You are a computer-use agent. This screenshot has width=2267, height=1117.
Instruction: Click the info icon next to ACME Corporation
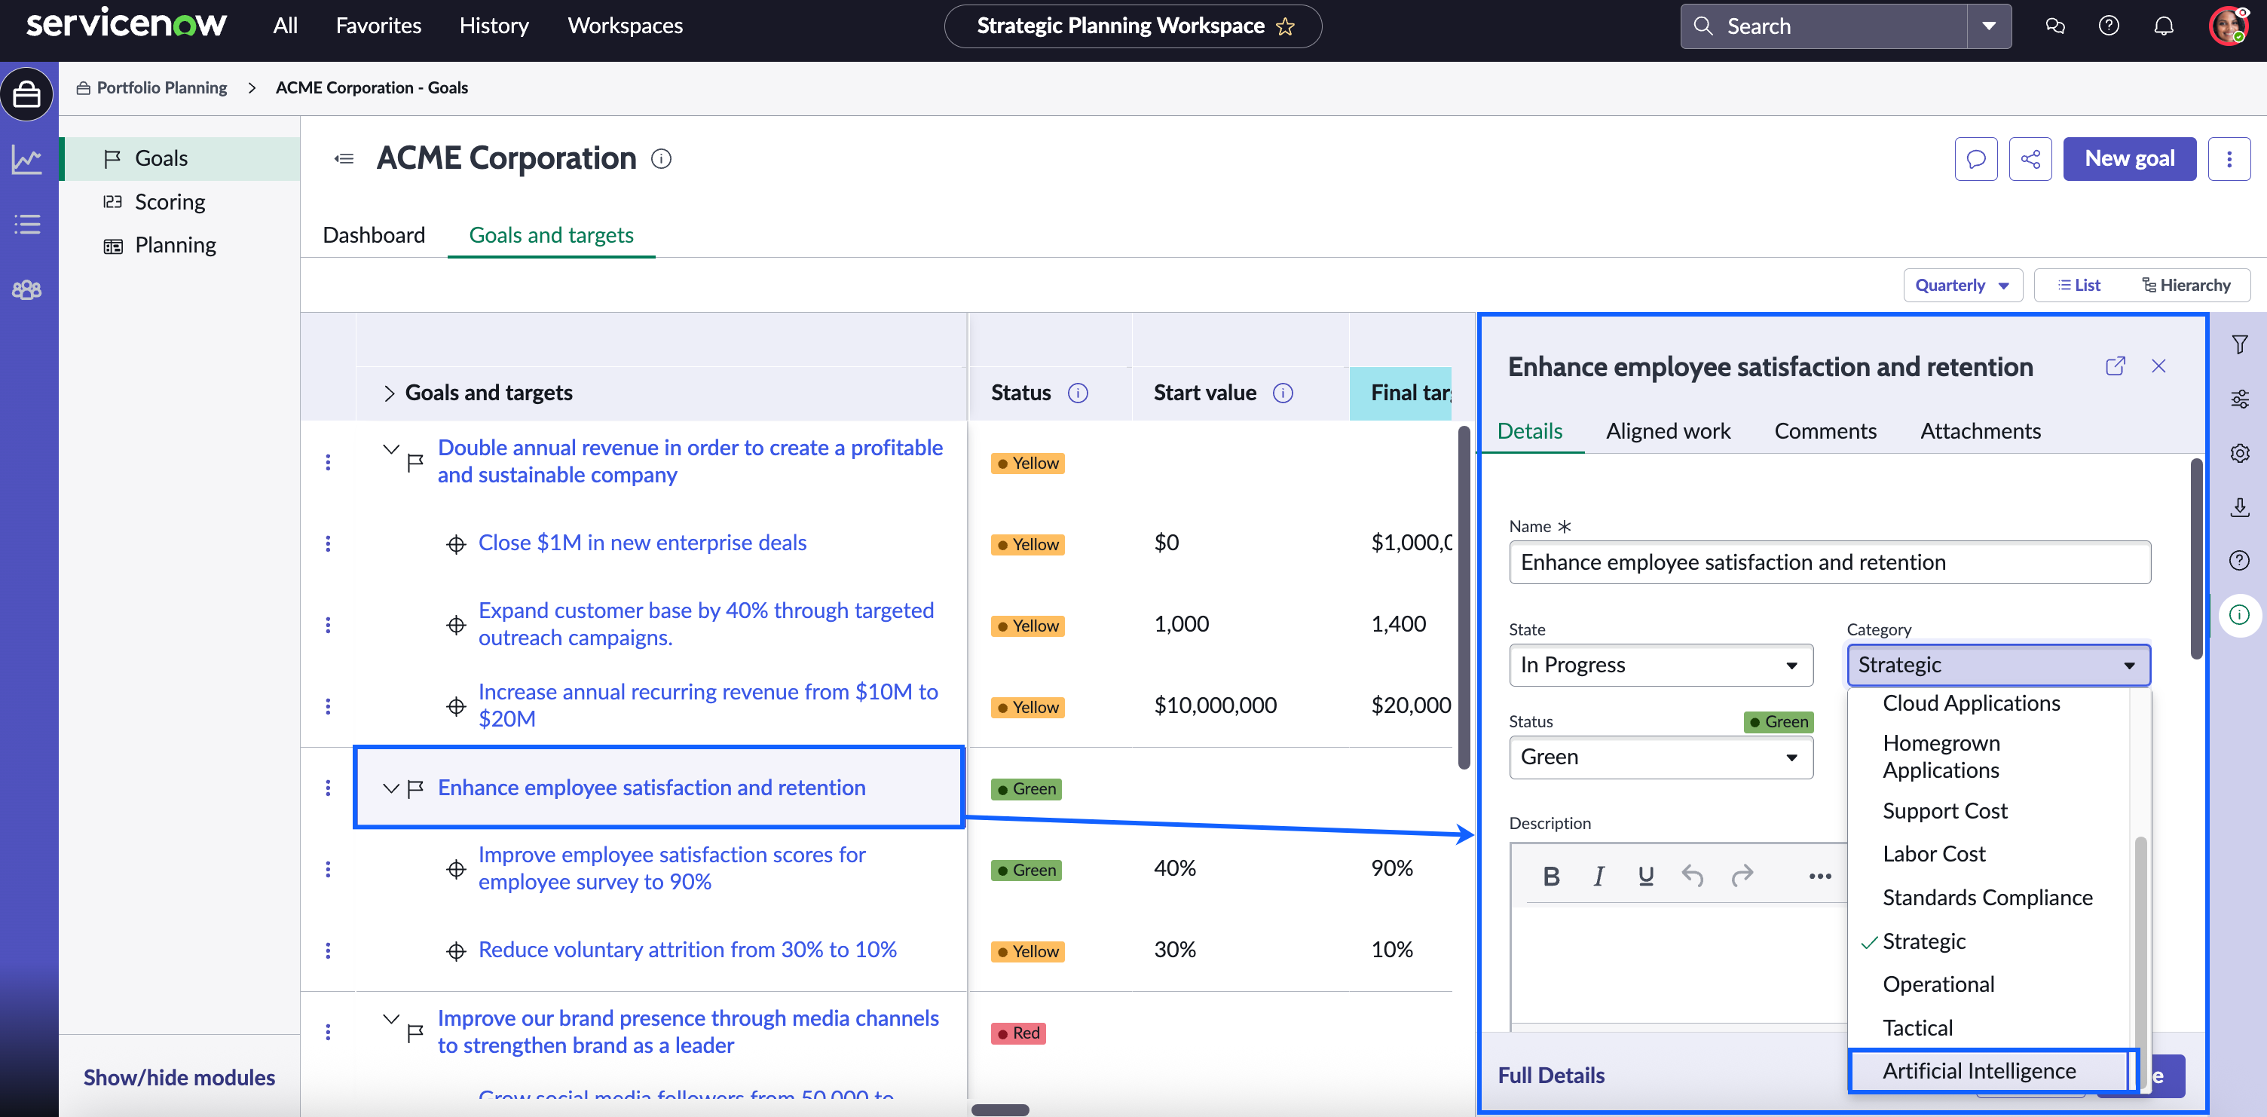(661, 158)
